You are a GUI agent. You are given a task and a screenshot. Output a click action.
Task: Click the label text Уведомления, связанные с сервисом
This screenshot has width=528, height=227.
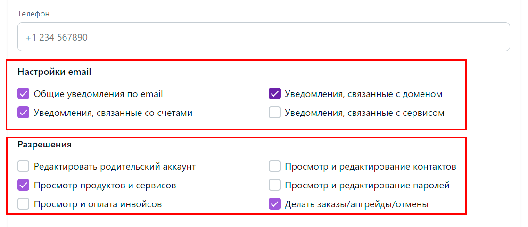click(365, 113)
